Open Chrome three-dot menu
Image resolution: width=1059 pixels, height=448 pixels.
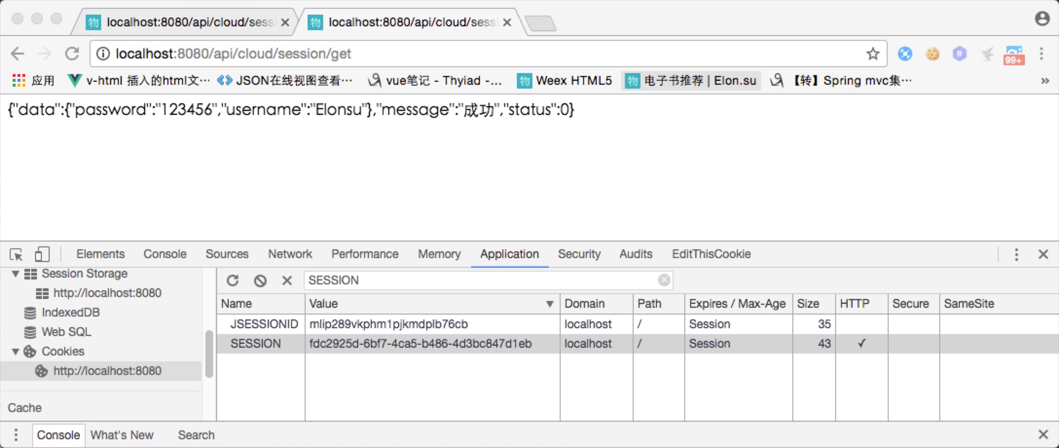[x=1041, y=54]
